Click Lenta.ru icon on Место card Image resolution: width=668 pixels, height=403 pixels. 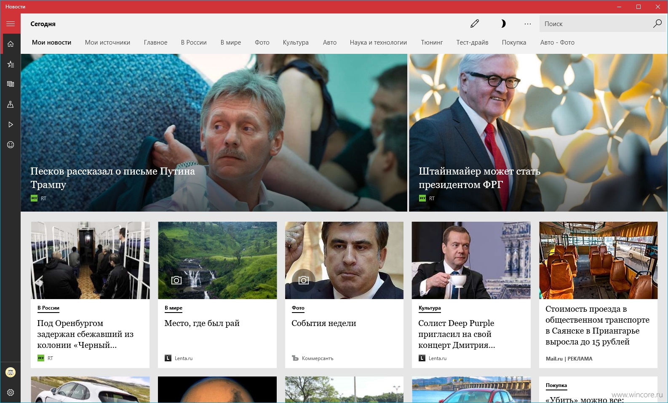(x=168, y=358)
